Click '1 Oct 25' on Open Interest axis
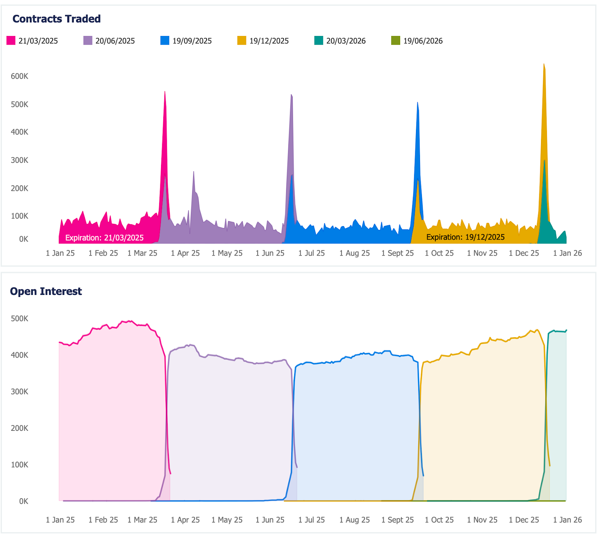This screenshot has height=536, width=599. [439, 520]
